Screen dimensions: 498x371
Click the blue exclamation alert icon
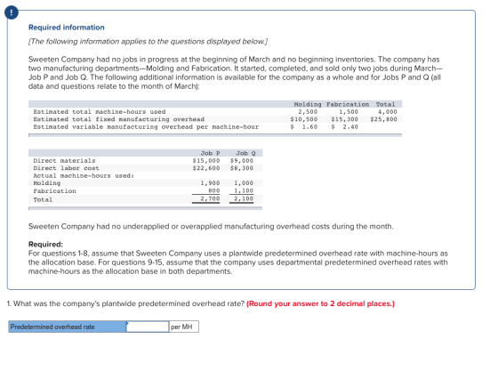click(12, 12)
